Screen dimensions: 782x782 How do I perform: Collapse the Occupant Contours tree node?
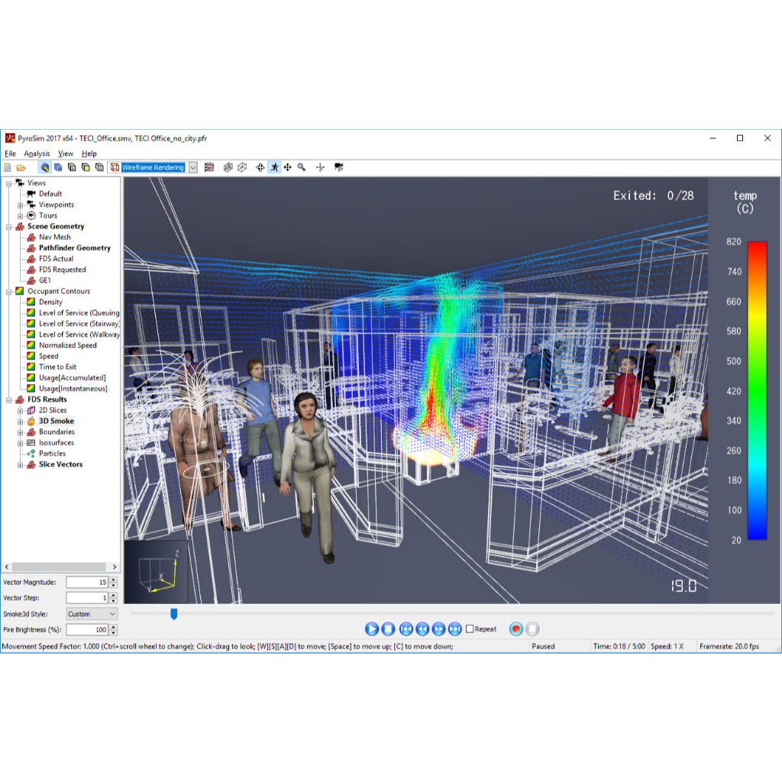[9, 292]
